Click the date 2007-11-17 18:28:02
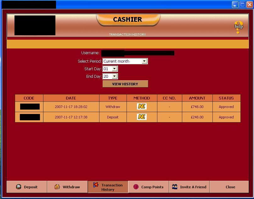Screen dimensions: 254x199 coord(71,107)
